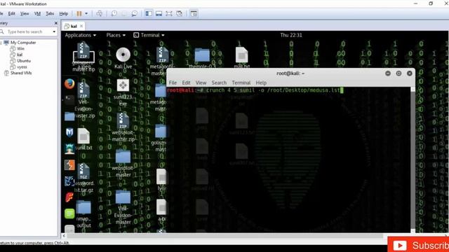Open the VMware View menu

click(25, 13)
